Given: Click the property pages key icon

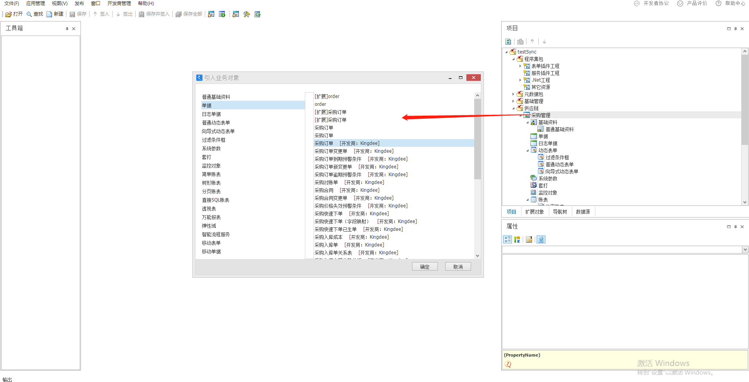Looking at the screenshot, I should pyautogui.click(x=529, y=240).
